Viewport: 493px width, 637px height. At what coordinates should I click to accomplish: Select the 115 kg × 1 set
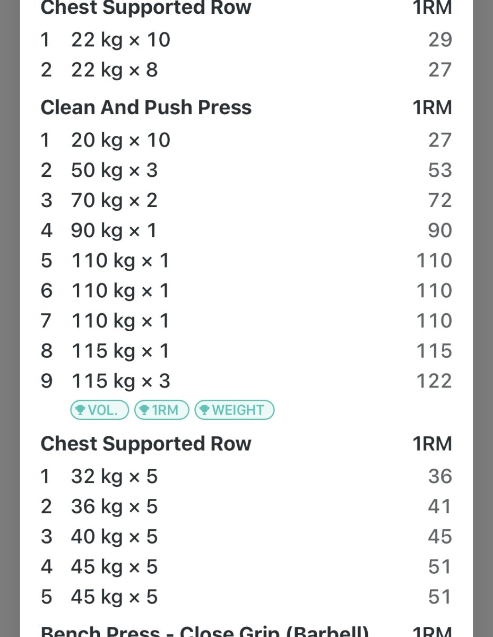click(x=120, y=351)
